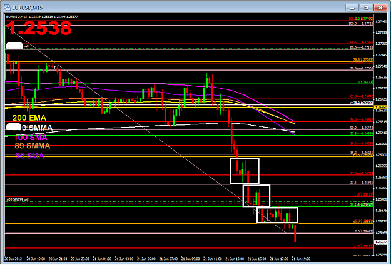Select the pink 100 SMA label

tap(31, 137)
